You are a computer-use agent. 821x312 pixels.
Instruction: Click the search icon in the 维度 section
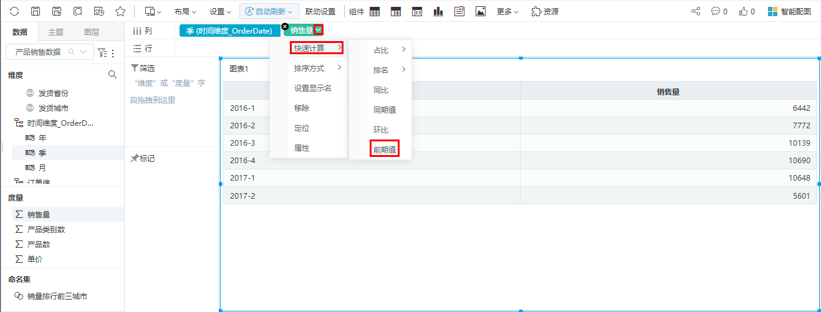tap(113, 75)
